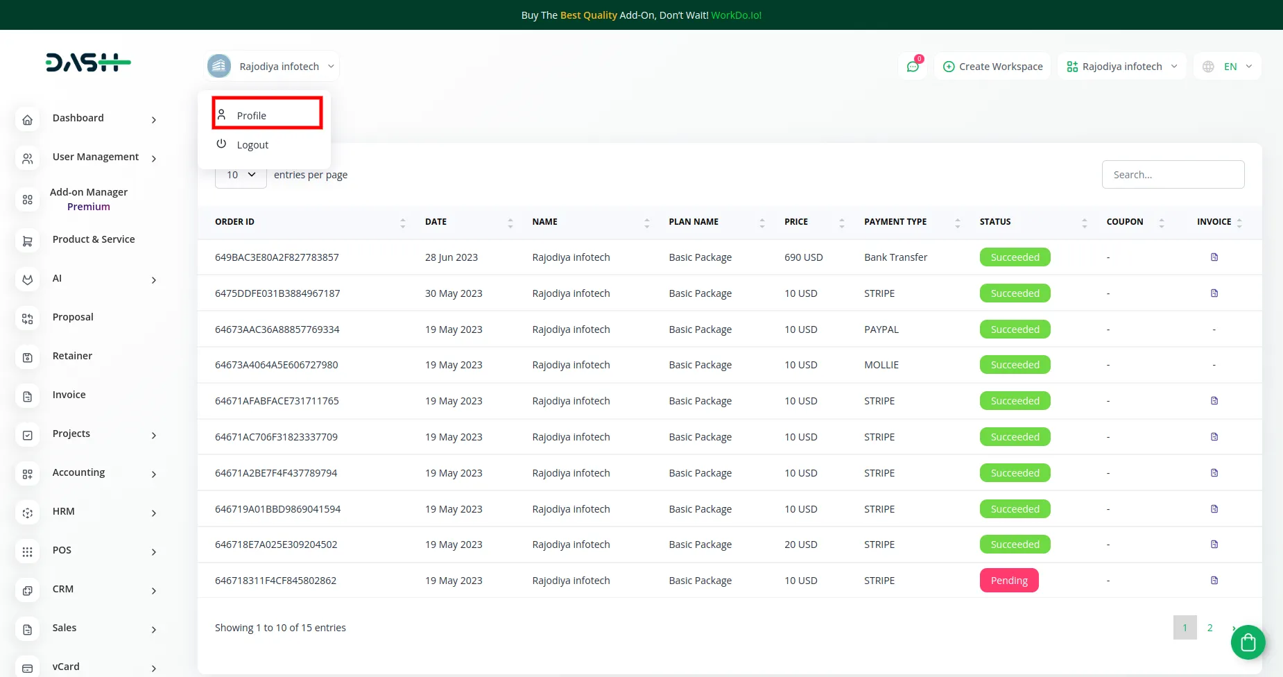The image size is (1283, 677).
Task: Open invoice for the Pending order
Action: click(x=1214, y=581)
